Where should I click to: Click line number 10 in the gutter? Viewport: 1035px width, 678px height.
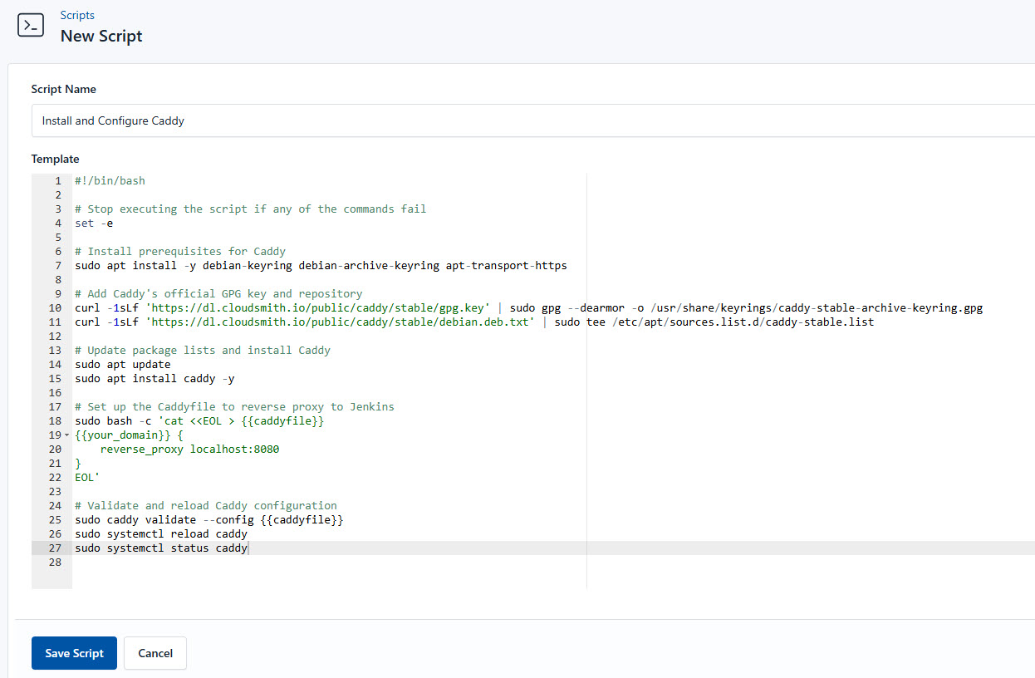pyautogui.click(x=54, y=307)
